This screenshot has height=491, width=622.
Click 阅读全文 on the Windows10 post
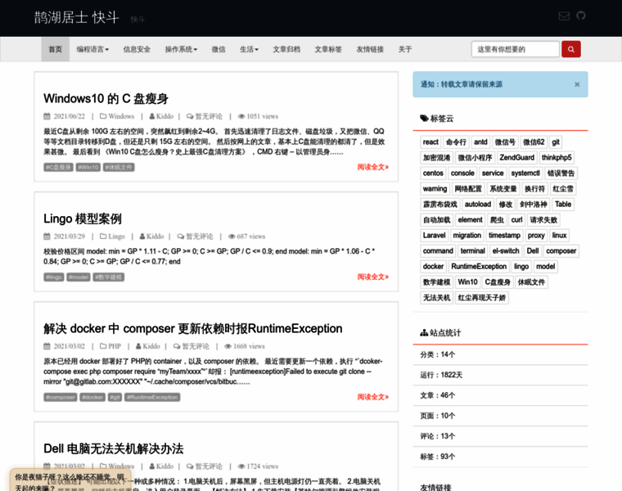pos(372,167)
